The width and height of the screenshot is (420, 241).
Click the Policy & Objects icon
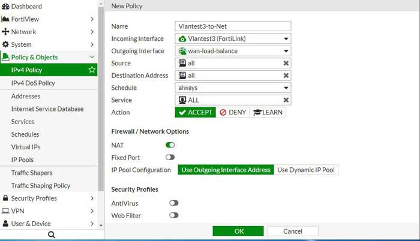[5, 57]
